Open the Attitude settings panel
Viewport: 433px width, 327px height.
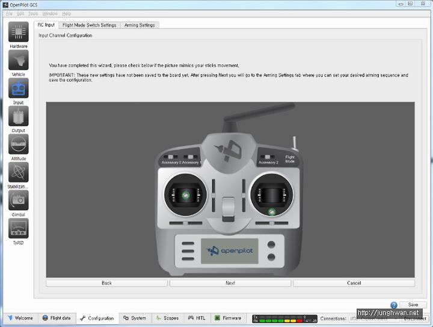pyautogui.click(x=19, y=145)
